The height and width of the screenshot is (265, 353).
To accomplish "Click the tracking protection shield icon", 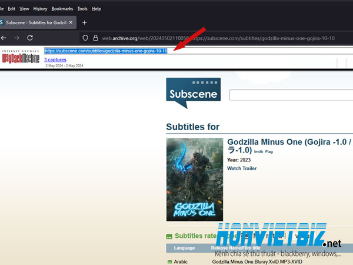I will [85, 38].
